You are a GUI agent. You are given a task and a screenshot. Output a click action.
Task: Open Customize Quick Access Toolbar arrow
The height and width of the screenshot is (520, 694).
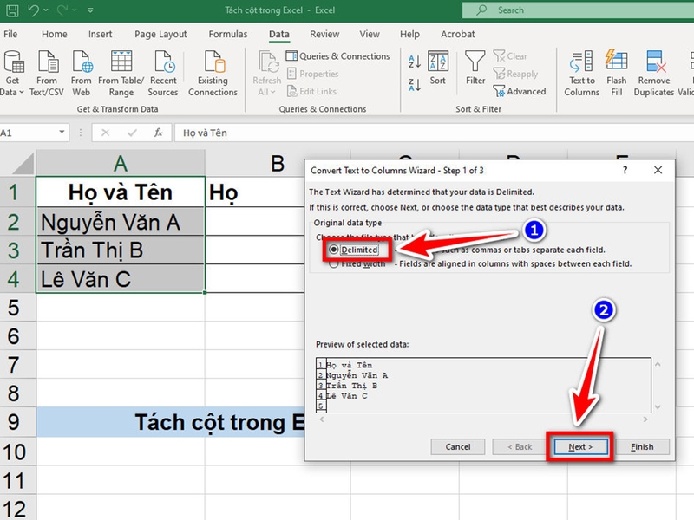pyautogui.click(x=90, y=10)
